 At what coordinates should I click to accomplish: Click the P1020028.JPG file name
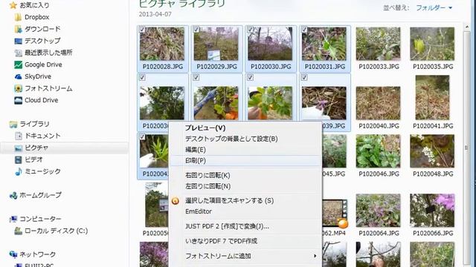(163, 67)
